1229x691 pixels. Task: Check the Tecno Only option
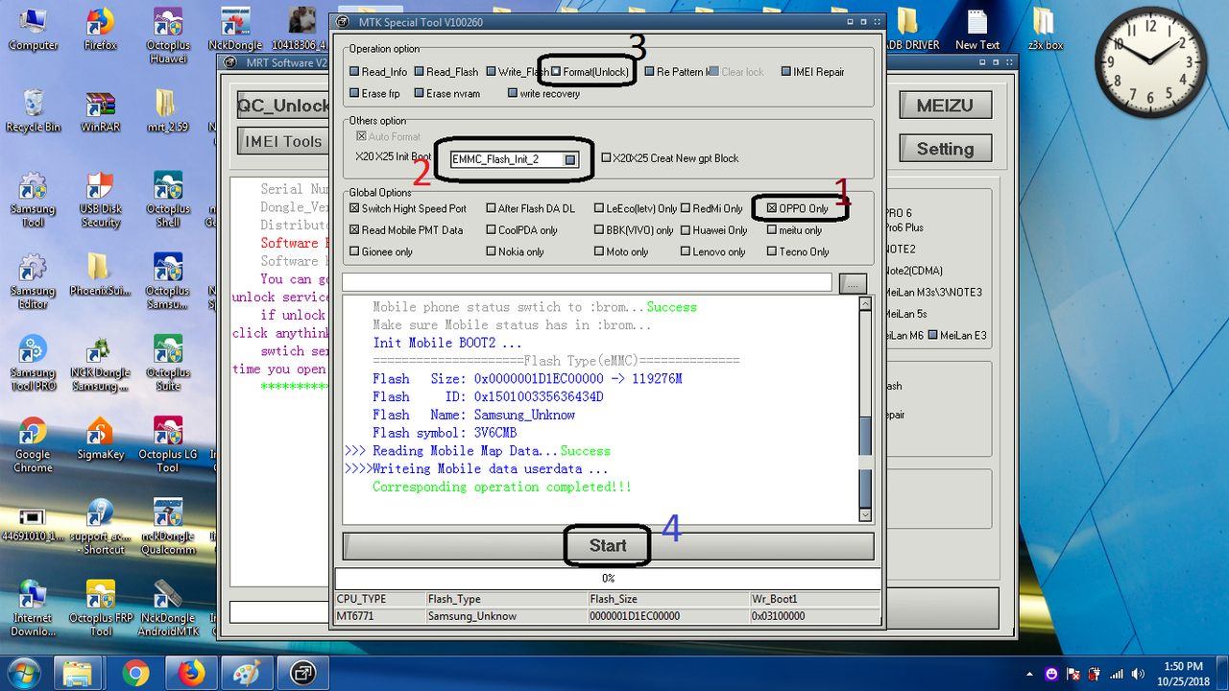click(772, 252)
